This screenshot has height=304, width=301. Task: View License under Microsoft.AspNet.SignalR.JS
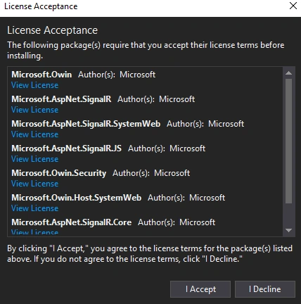(x=34, y=159)
